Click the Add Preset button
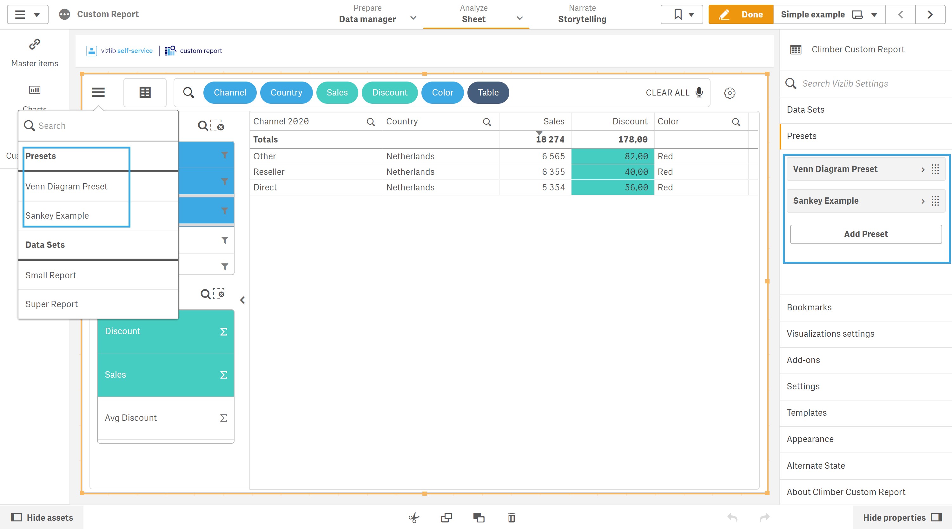 (x=865, y=234)
